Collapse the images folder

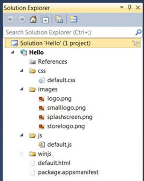[22, 89]
